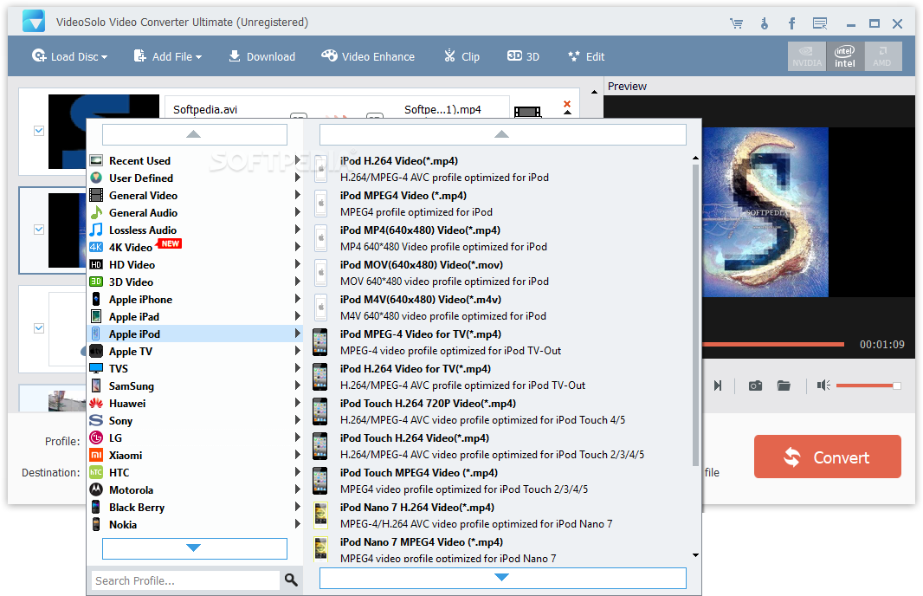Screen dimensions: 923x596
Task: Click the search magnifier icon
Action: [291, 580]
